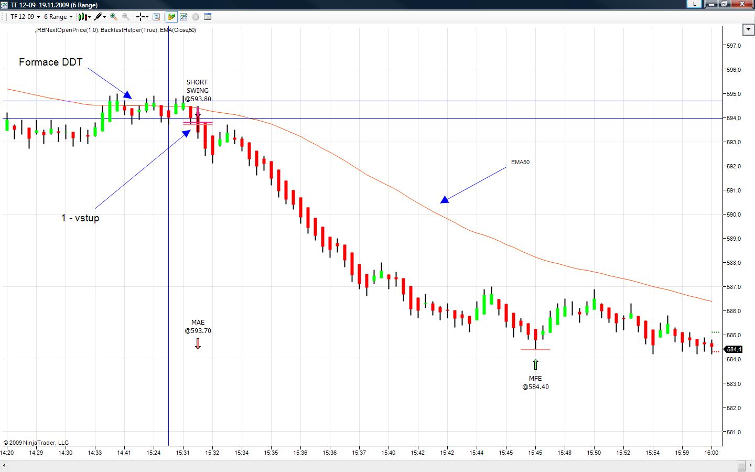The image size is (755, 472).
Task: Open the price scale dropdown arrow
Action: tap(749, 29)
